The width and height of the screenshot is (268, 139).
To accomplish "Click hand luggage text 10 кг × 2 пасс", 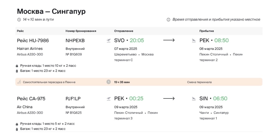I will click(x=48, y=66).
